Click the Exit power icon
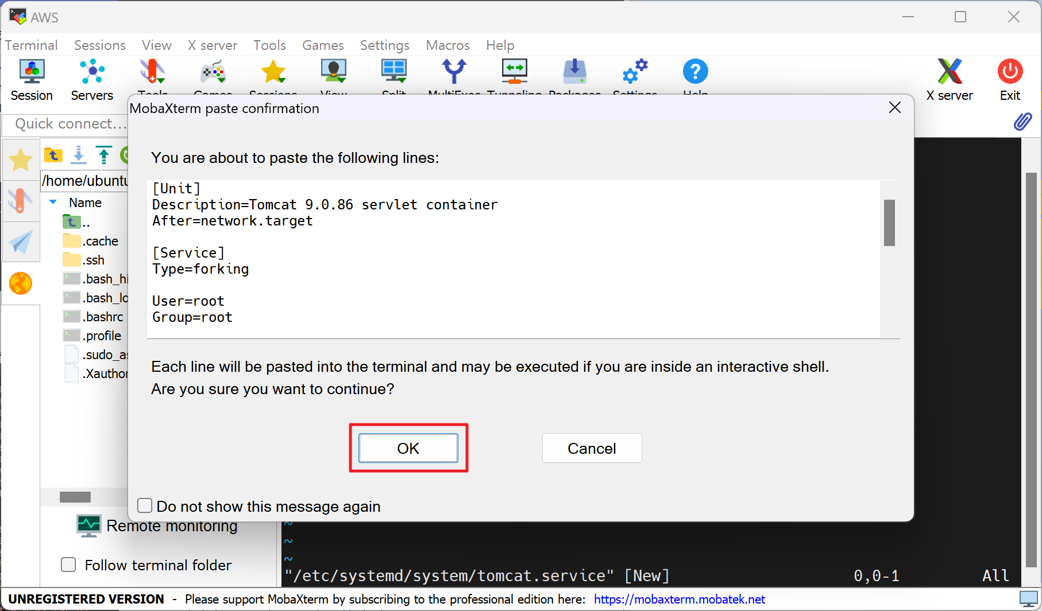 coord(1010,80)
